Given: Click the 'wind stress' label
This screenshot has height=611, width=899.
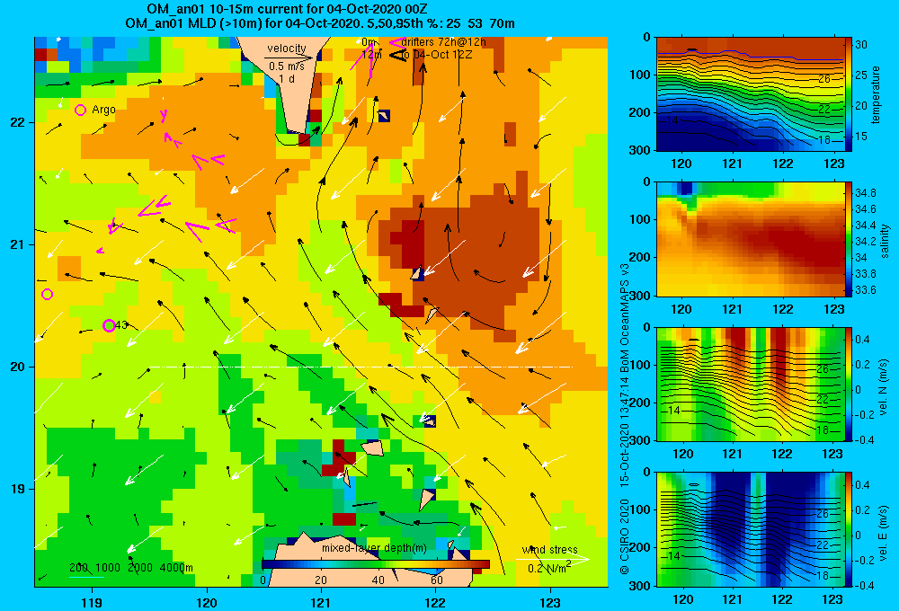Looking at the screenshot, I should tap(550, 549).
